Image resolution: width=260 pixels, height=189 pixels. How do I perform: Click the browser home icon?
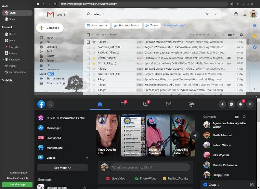[x=38, y=4]
